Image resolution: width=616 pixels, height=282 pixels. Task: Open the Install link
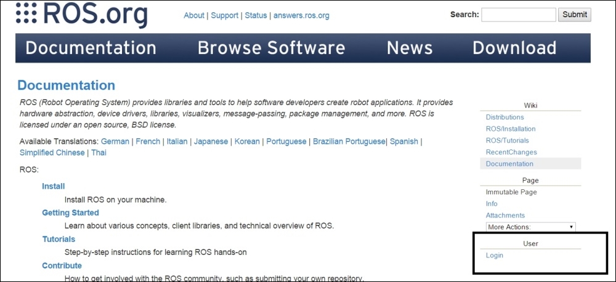[54, 186]
